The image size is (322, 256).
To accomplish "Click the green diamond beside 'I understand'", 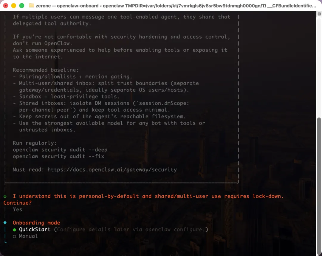I will click(x=5, y=197).
